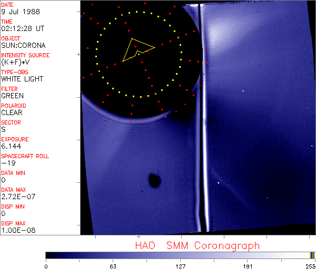
Task: Click the "GREEN" filter value
Action: (x=12, y=96)
